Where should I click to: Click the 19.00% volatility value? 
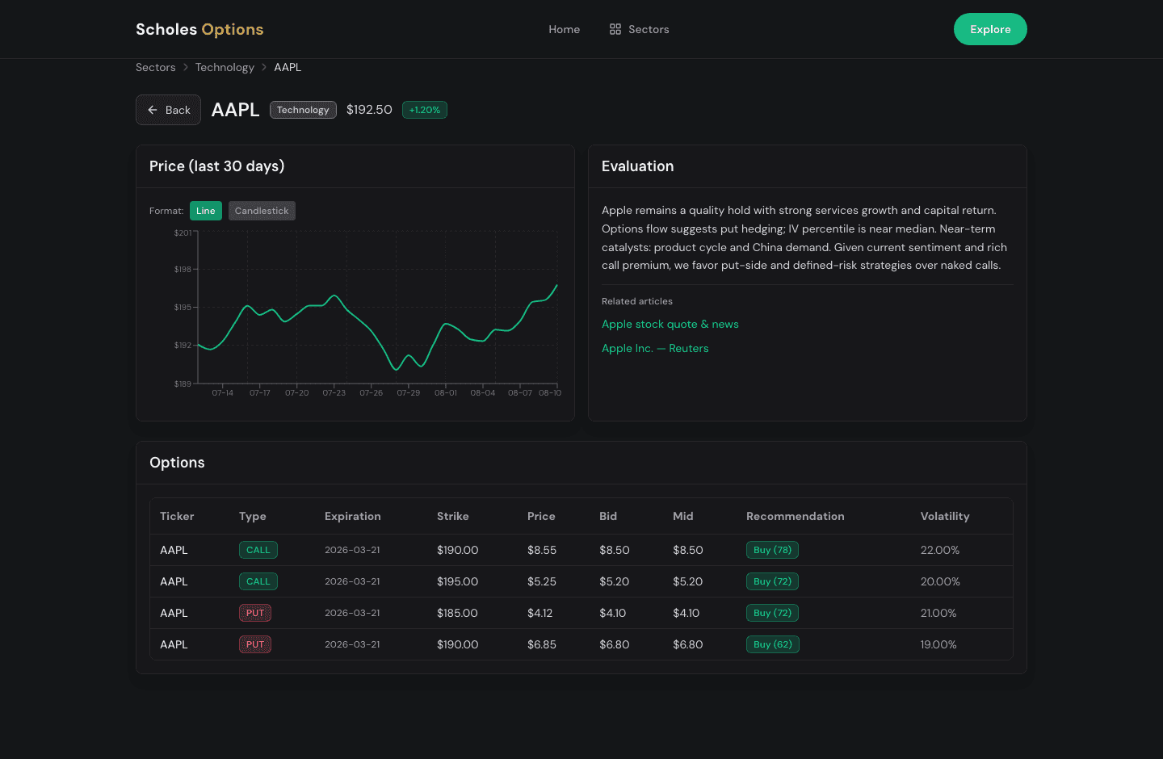938,644
